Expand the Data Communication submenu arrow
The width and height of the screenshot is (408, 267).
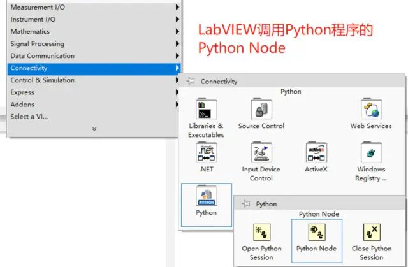coord(177,55)
